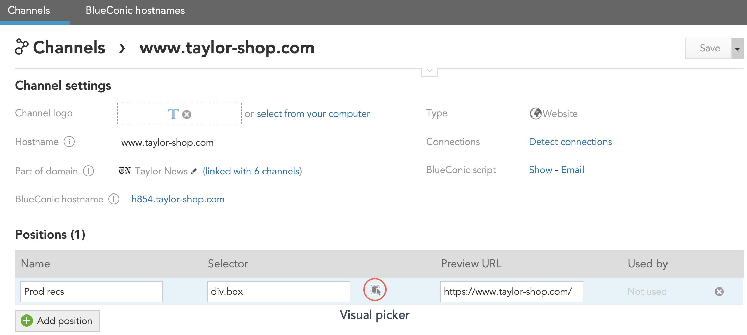This screenshot has height=335, width=747.
Task: Click the Positions (1) heading
Action: click(50, 234)
